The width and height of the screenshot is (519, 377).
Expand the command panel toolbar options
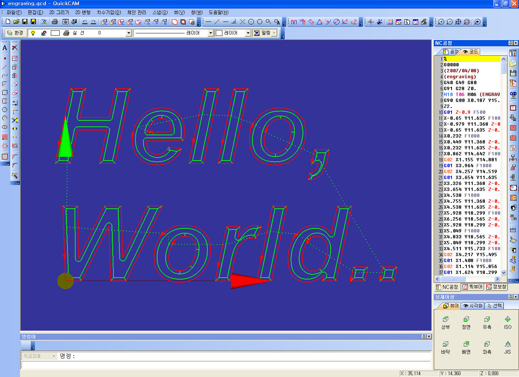(33, 346)
